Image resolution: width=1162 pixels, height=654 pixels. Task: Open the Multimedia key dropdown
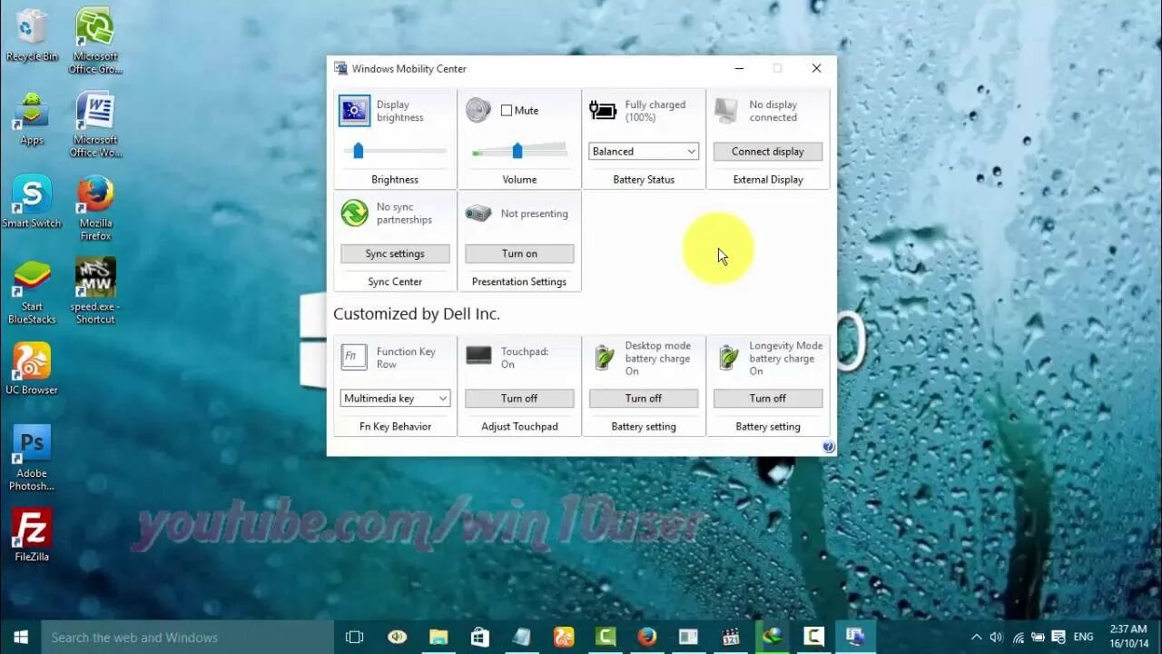(x=395, y=398)
